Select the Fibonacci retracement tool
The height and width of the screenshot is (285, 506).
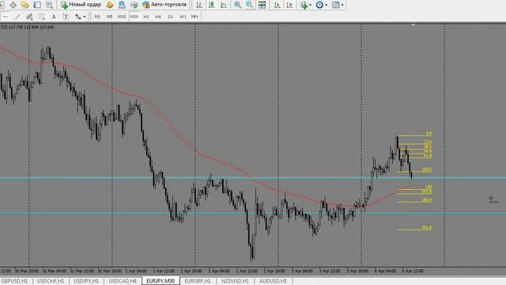point(42,17)
